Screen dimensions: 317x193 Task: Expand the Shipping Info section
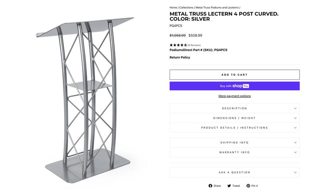[x=234, y=143]
